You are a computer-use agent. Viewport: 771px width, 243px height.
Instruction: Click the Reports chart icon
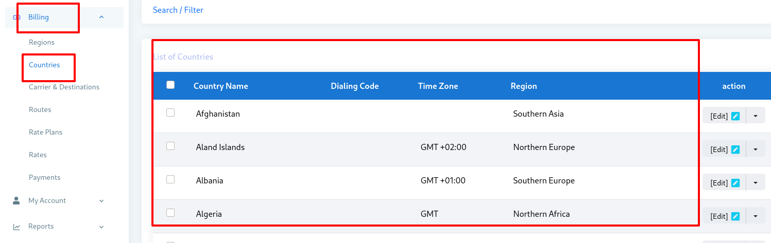point(16,227)
